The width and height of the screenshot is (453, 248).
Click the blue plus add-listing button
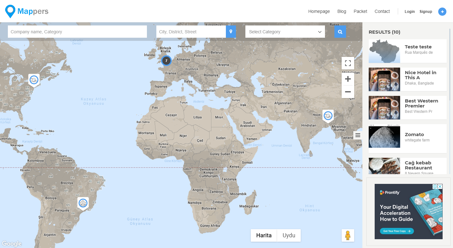(x=442, y=12)
